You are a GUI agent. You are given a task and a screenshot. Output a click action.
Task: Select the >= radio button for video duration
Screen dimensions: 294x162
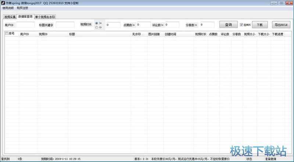pyautogui.click(x=97, y=23)
